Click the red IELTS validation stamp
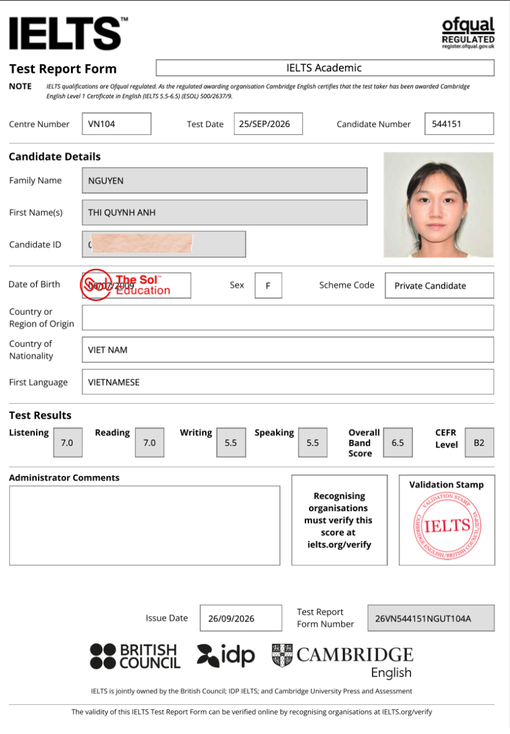510x734 pixels. 447,526
